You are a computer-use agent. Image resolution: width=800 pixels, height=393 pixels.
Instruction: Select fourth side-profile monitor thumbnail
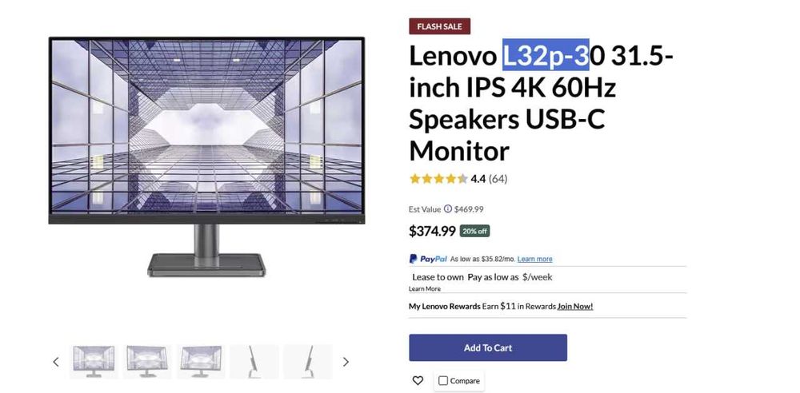coord(254,361)
